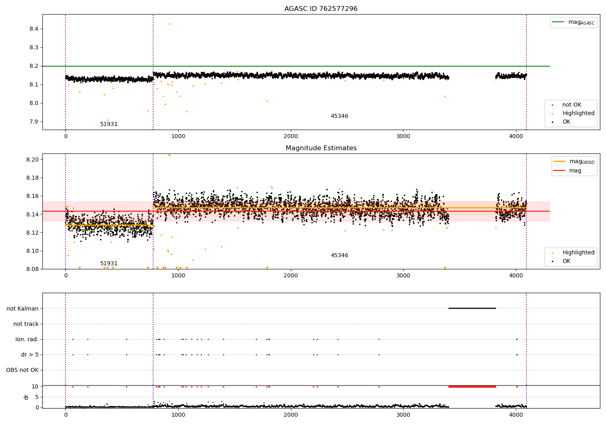Click the 'dr' y-axis label
Viewport: 606px width, 424px height.
(26, 397)
